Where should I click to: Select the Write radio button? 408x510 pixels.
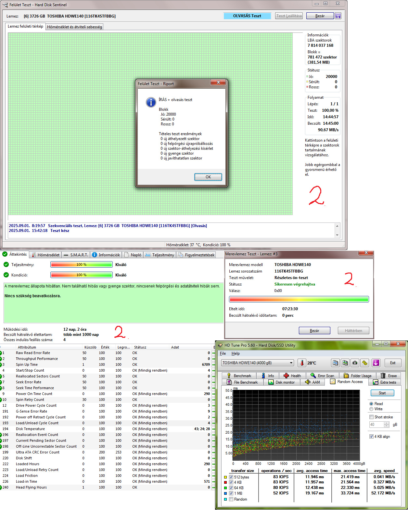coord(371,409)
